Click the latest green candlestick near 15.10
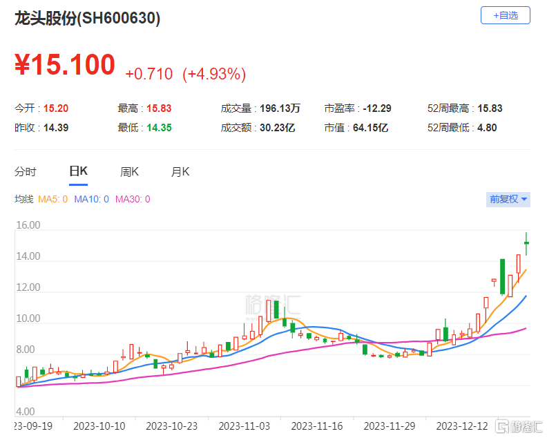547x438 pixels. tap(526, 243)
